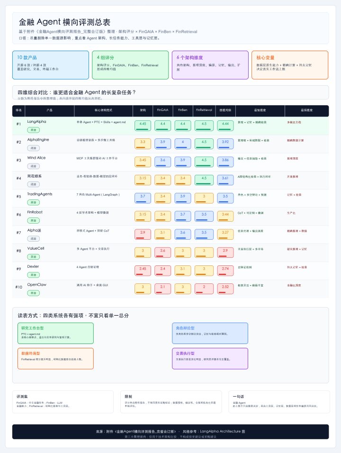
Task: Select the 研究工作台型 category card
Action: [56, 334]
